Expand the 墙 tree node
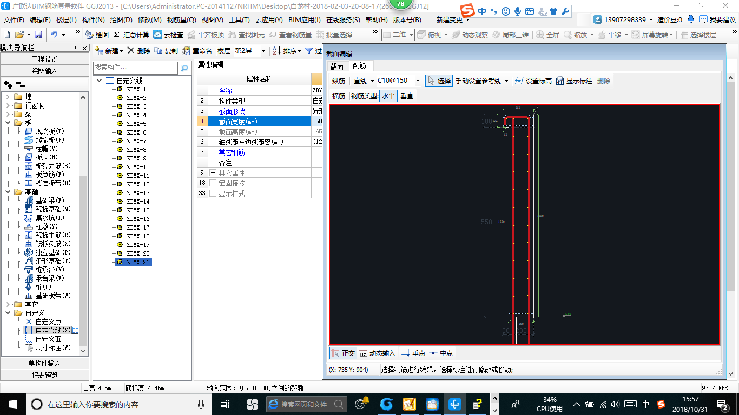739x415 pixels. pos(8,97)
